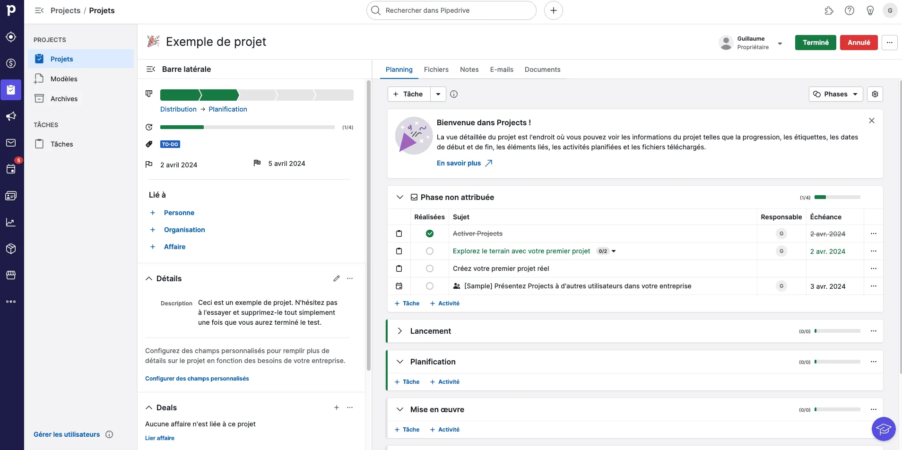Expand the Lancement phase
This screenshot has height=450, width=902.
coord(400,331)
